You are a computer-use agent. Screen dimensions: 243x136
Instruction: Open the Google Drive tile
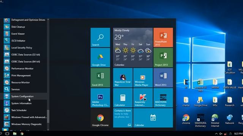pos(100,57)
